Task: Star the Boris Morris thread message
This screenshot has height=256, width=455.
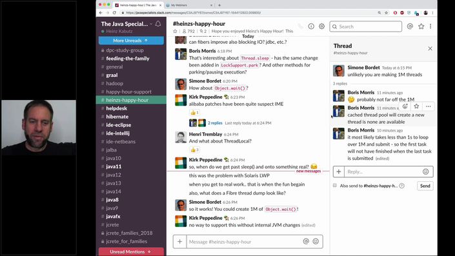Action: (x=416, y=106)
